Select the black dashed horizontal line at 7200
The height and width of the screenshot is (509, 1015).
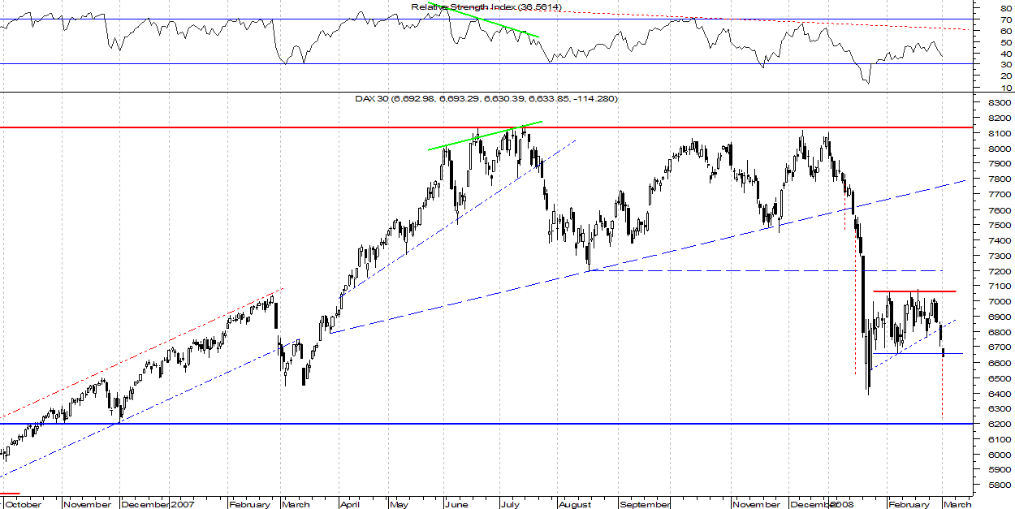767,270
